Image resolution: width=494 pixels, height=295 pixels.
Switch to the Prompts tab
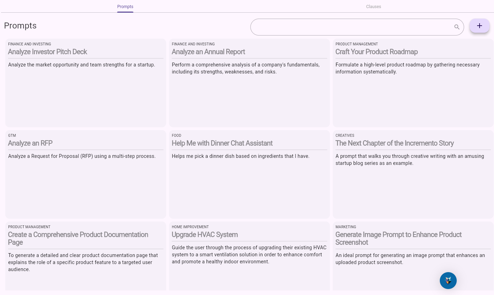[125, 7]
